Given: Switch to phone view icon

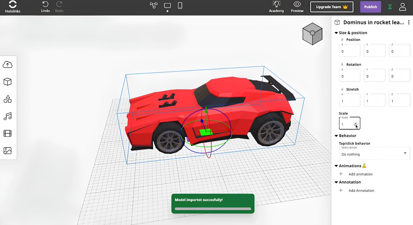Looking at the screenshot, I should (180, 5).
